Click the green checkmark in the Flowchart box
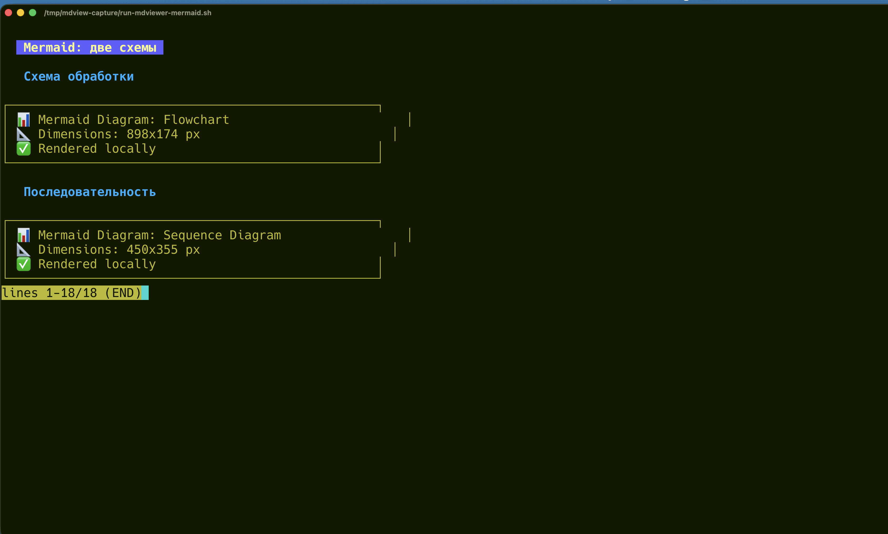 [x=24, y=149]
